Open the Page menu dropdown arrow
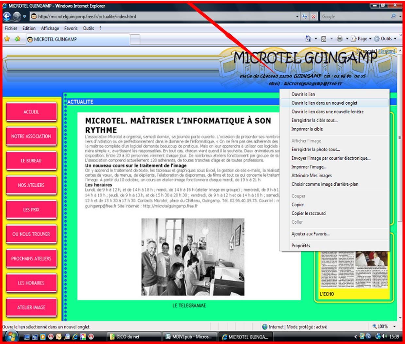Screen dimensions: 405x344 [370, 39]
